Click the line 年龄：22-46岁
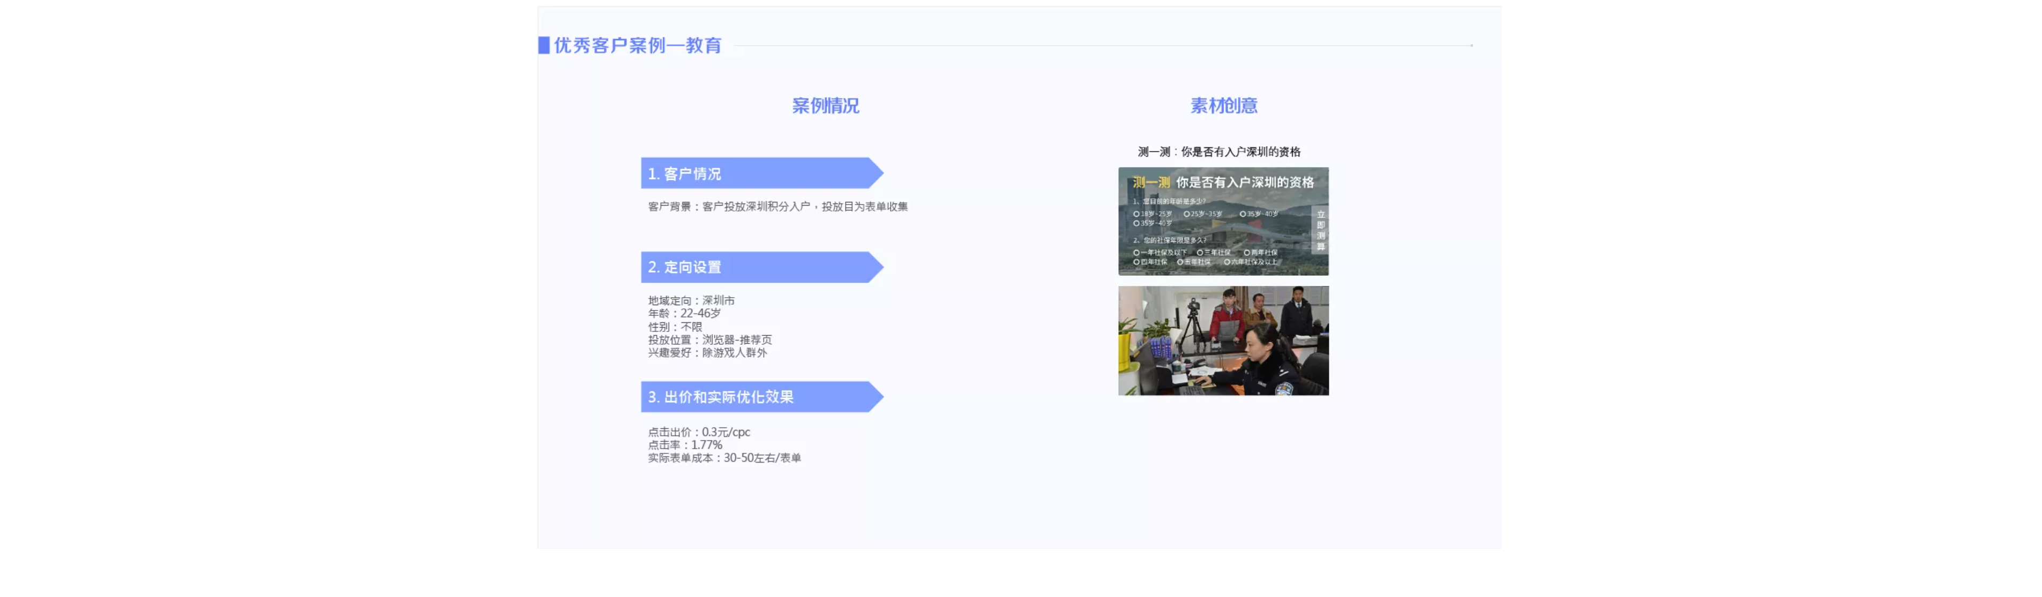Image resolution: width=2042 pixels, height=597 pixels. click(x=684, y=314)
